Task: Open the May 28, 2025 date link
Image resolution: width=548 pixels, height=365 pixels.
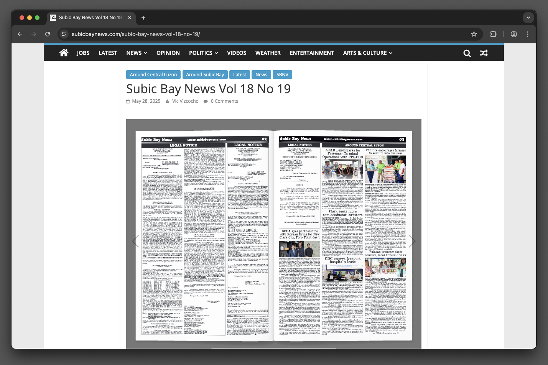Action: 146,101
